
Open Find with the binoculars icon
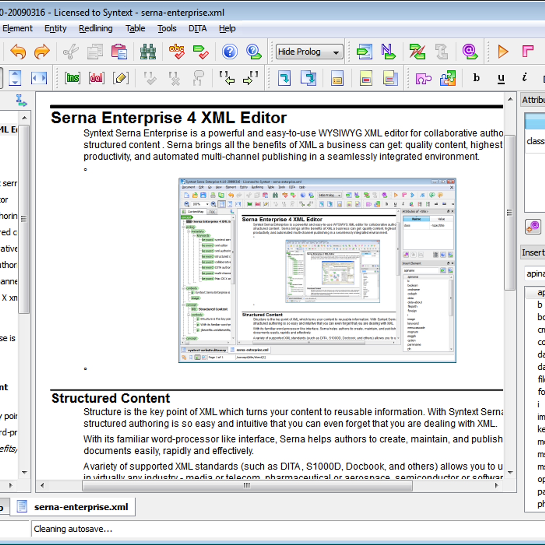(148, 52)
